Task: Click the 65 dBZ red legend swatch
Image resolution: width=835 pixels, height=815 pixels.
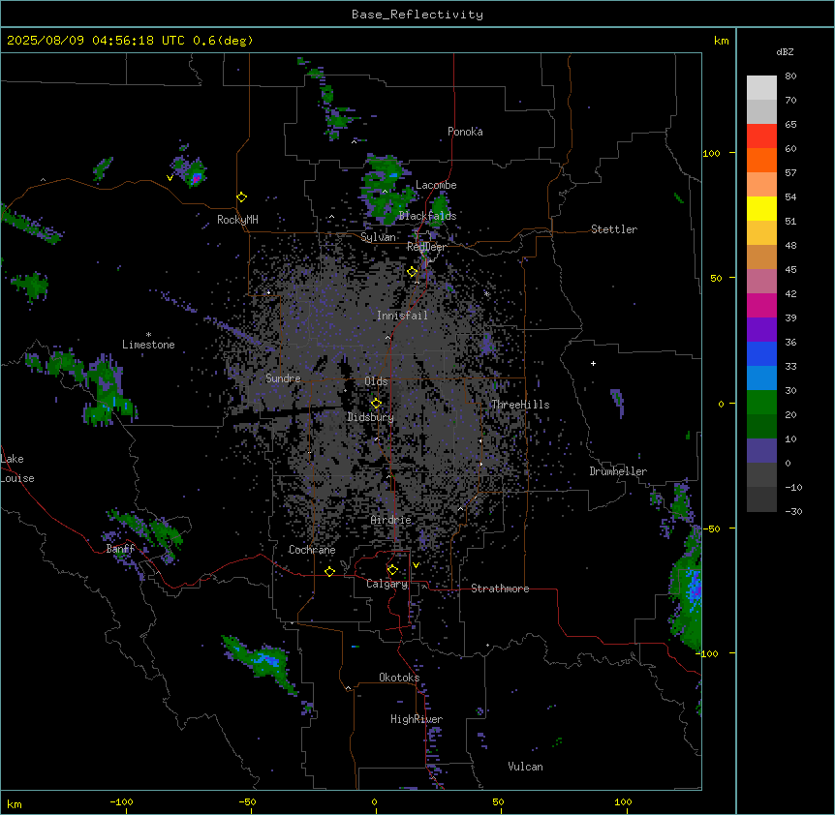Action: click(761, 136)
